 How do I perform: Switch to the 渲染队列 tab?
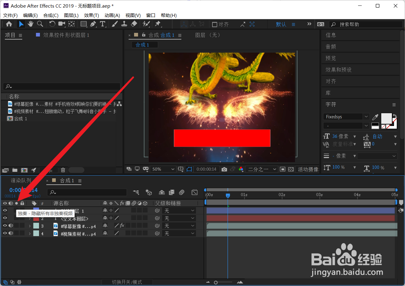click(21, 180)
